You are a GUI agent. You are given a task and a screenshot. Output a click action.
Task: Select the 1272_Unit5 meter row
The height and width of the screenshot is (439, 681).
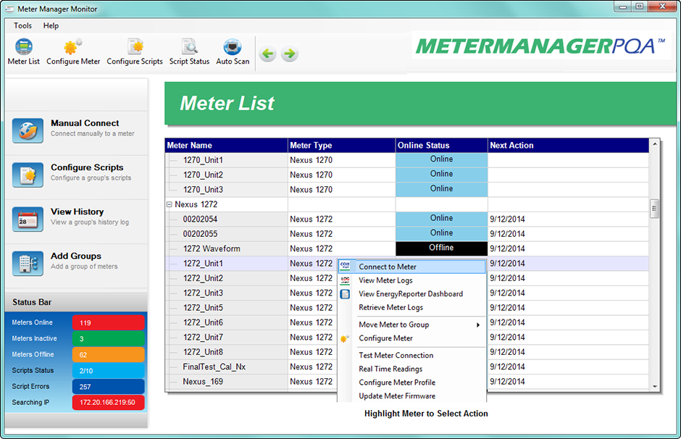pos(407,308)
